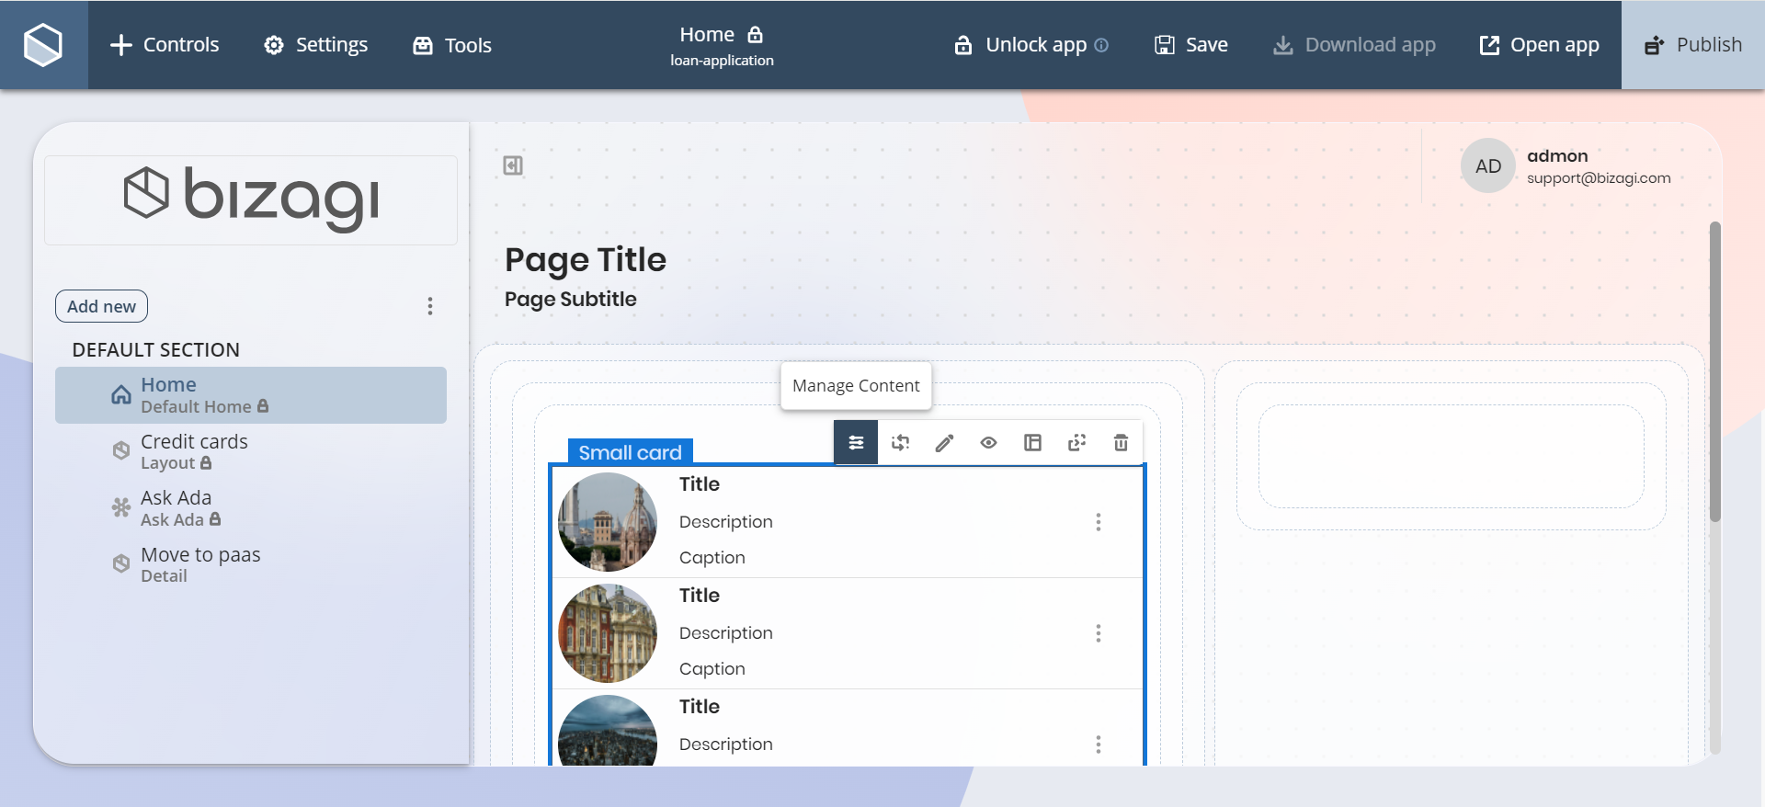Click the lock icon beside Home title
The image size is (1765, 807).
click(755, 35)
